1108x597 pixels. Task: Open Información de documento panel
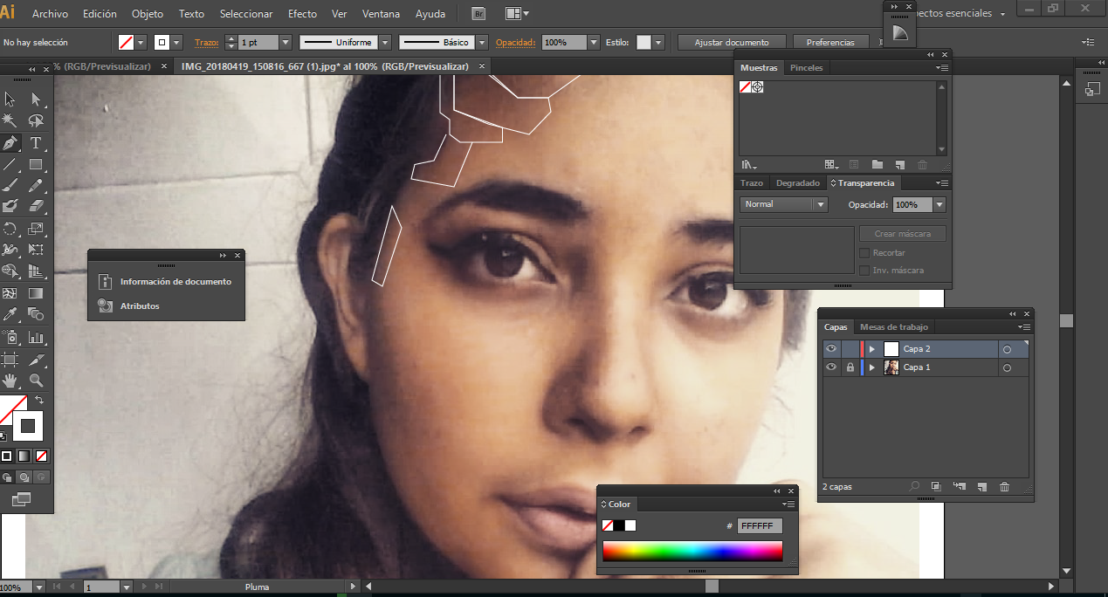166,282
